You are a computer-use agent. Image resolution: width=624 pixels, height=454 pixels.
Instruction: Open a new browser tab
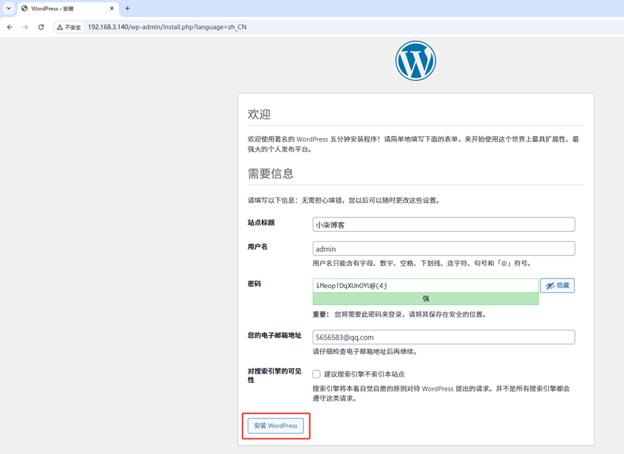pyautogui.click(x=127, y=9)
